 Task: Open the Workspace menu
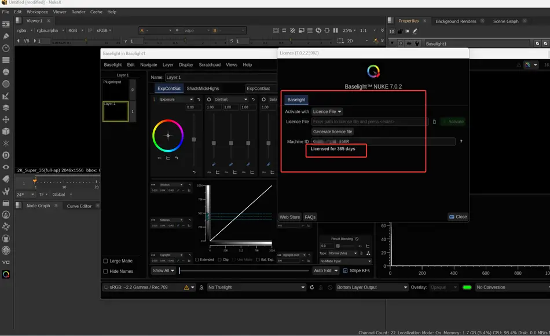[37, 12]
